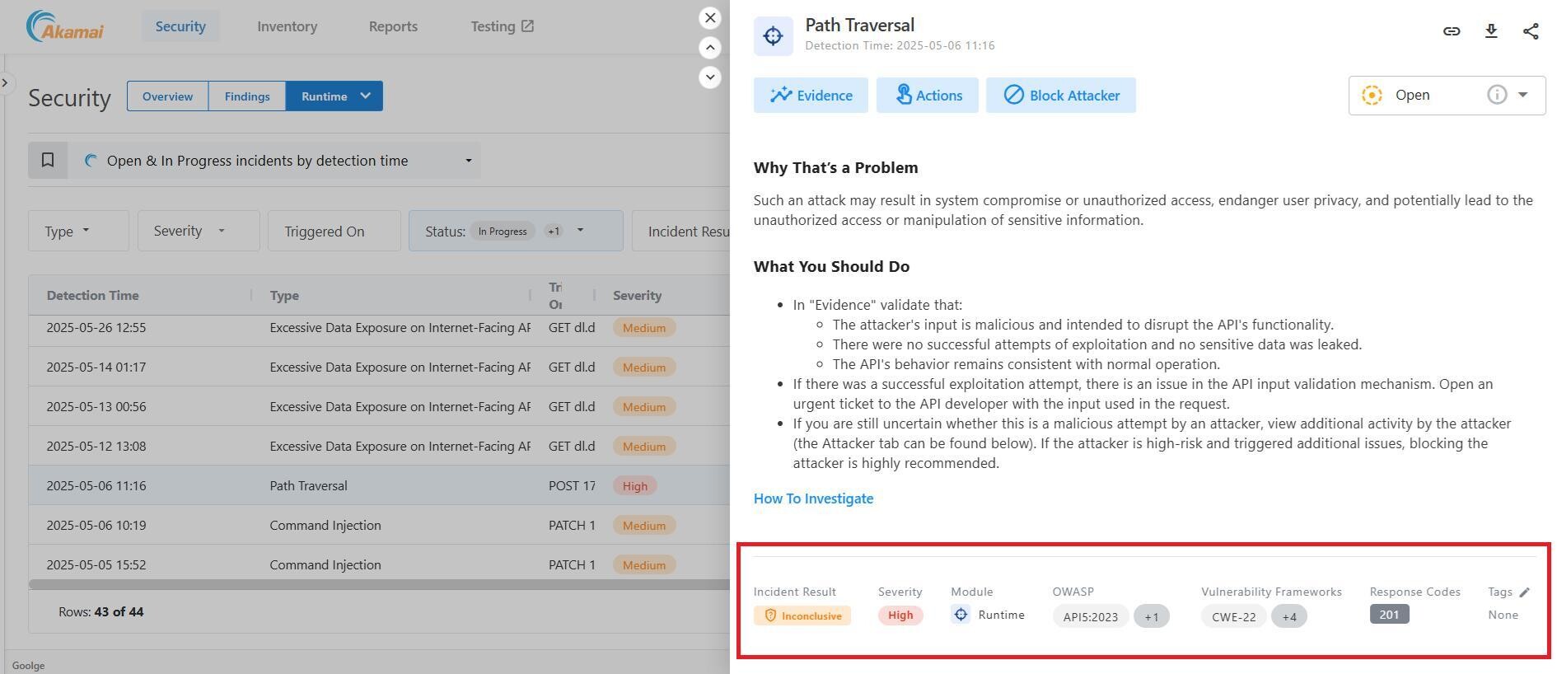
Task: Expand the left sidebar panel
Action: pos(6,82)
